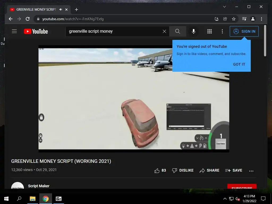Open YouTube settings three-dot menu
This screenshot has height=204, width=272.
coord(222,31)
